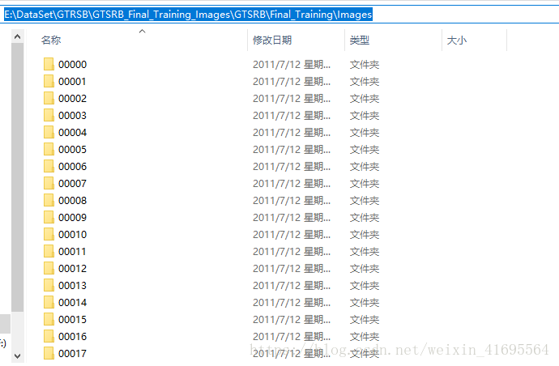Toggle sort order arrow above 名称
The image size is (559, 366).
click(x=143, y=32)
